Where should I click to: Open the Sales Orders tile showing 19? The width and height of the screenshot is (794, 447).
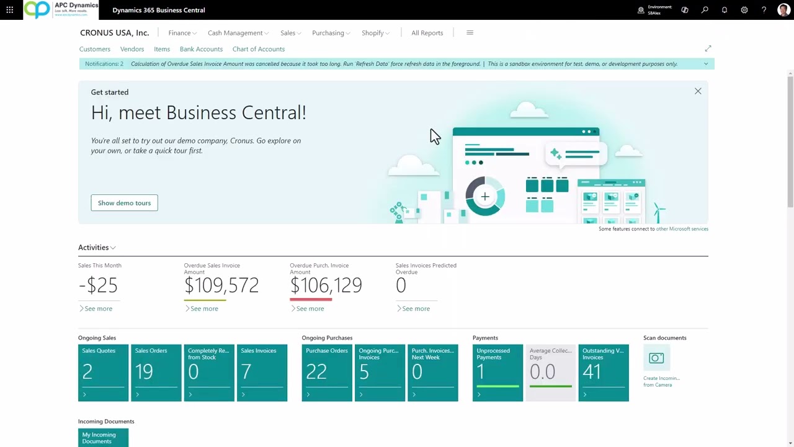156,372
